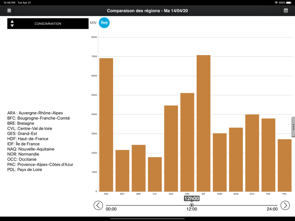This screenshot has width=295, height=221.
Task: Select the ARA consumption bar
Action: [106, 125]
